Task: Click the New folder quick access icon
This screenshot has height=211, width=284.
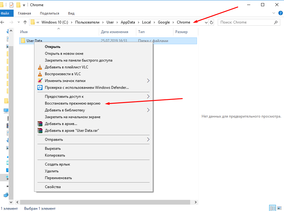Action: pos(18,5)
